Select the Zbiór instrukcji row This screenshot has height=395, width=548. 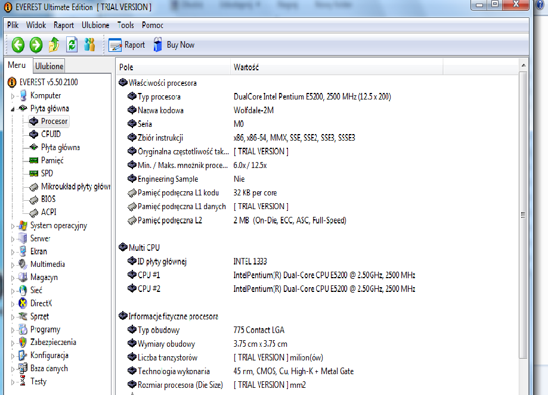(241, 138)
